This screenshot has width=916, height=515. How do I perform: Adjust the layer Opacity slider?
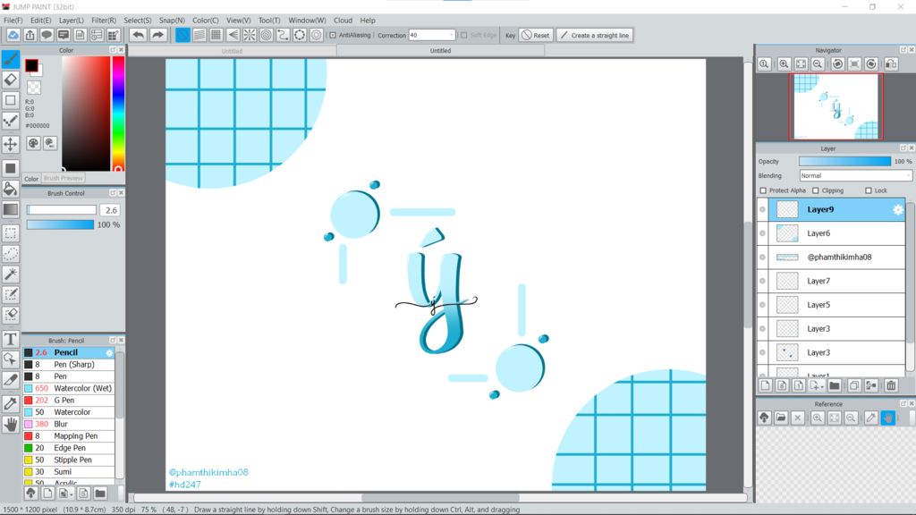click(x=844, y=161)
